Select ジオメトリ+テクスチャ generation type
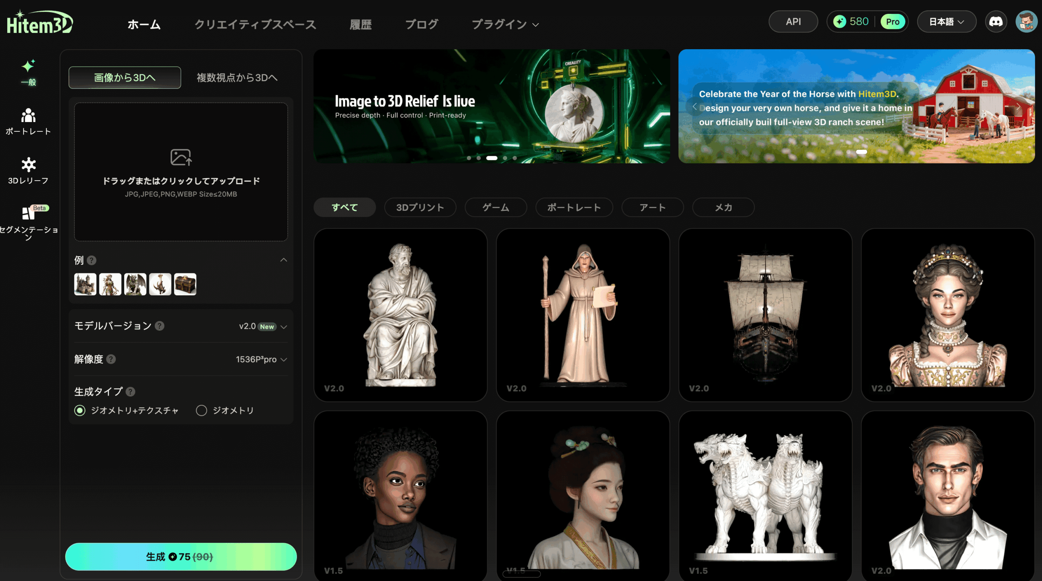The width and height of the screenshot is (1042, 581). point(80,411)
